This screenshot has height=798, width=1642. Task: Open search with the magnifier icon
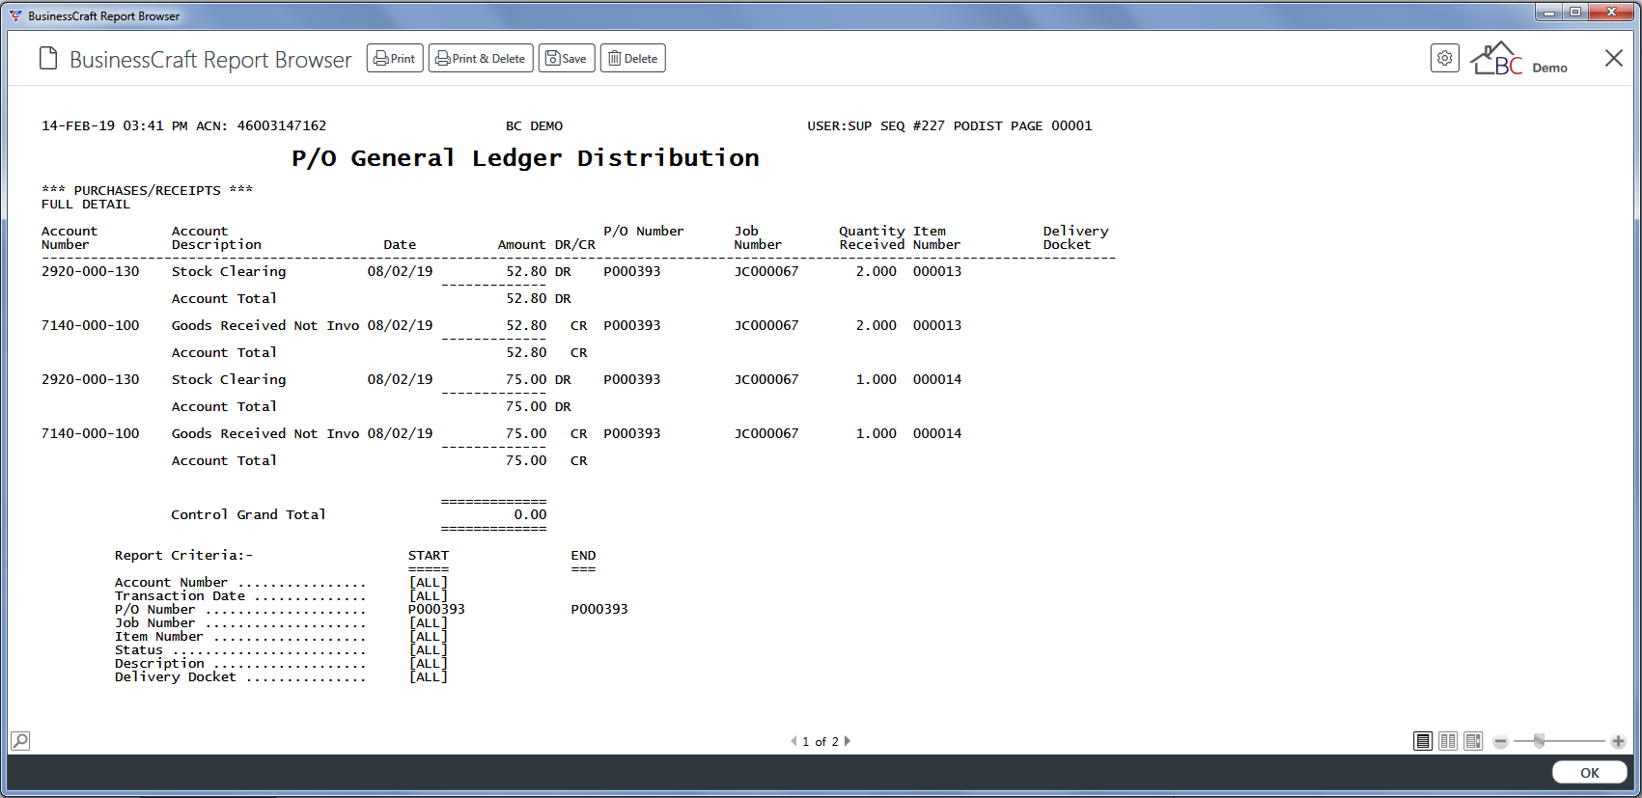click(x=20, y=741)
